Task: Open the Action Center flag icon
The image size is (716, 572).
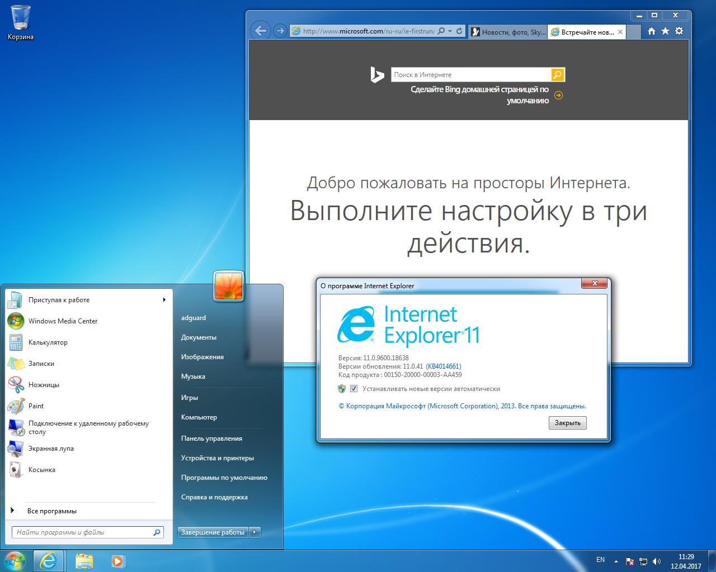Action: pos(630,561)
